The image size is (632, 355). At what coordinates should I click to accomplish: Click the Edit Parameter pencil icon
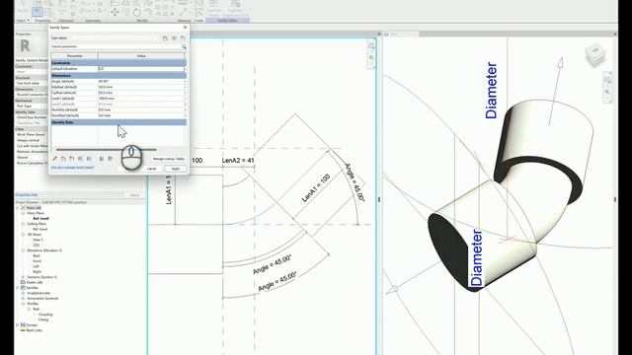pos(55,159)
